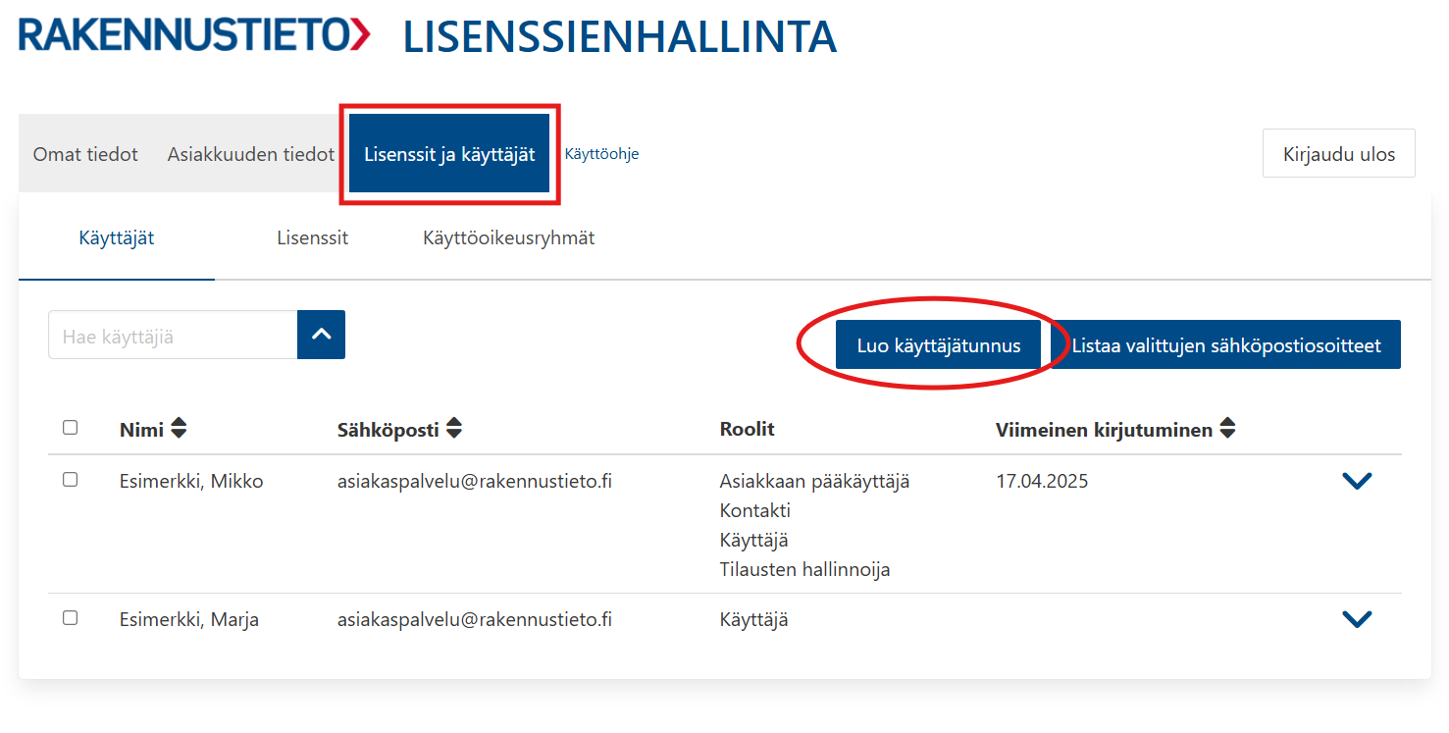This screenshot has width=1449, height=733.
Task: Click the role Asiakkaan pääkäyttäjä
Action: pyautogui.click(x=815, y=482)
